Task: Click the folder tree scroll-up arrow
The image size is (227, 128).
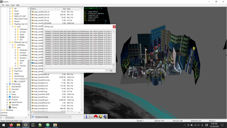Action: click(28, 9)
